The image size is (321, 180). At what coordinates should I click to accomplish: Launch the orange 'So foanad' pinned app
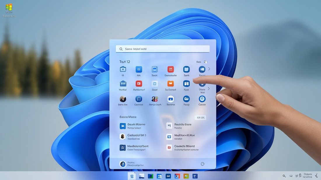(x=170, y=84)
